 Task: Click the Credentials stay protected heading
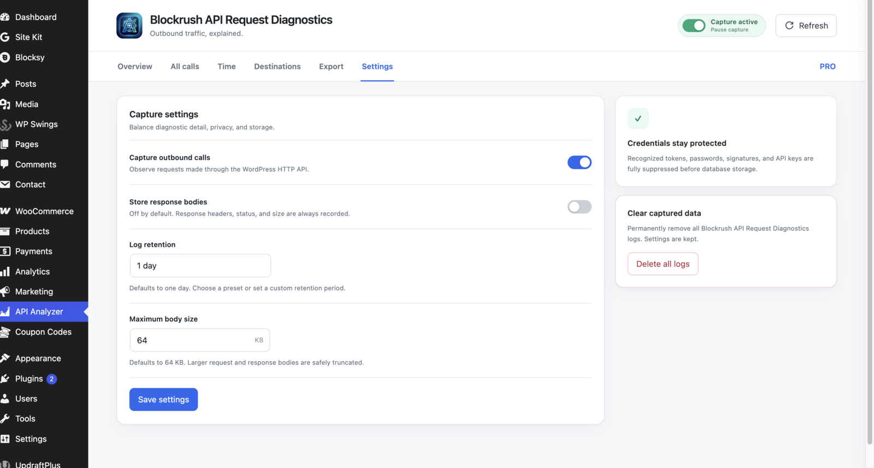coord(677,143)
